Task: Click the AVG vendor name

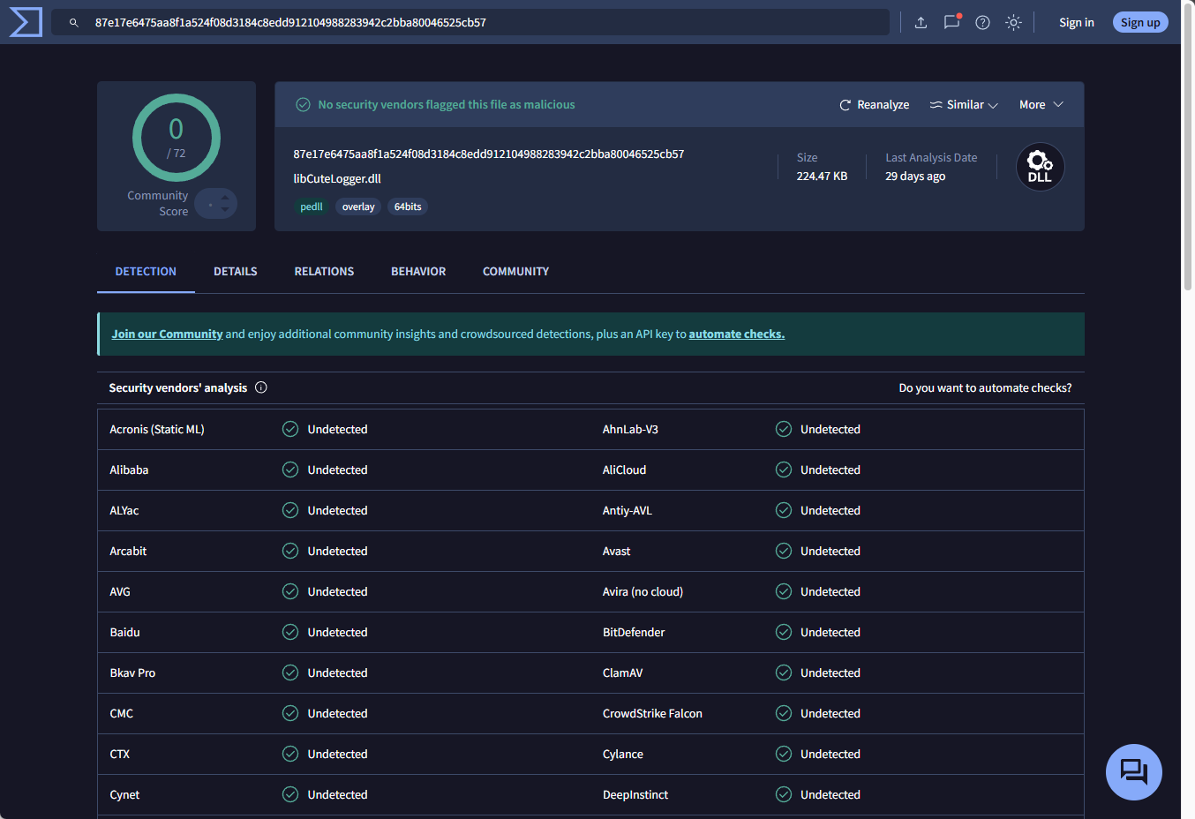Action: [x=120, y=592]
